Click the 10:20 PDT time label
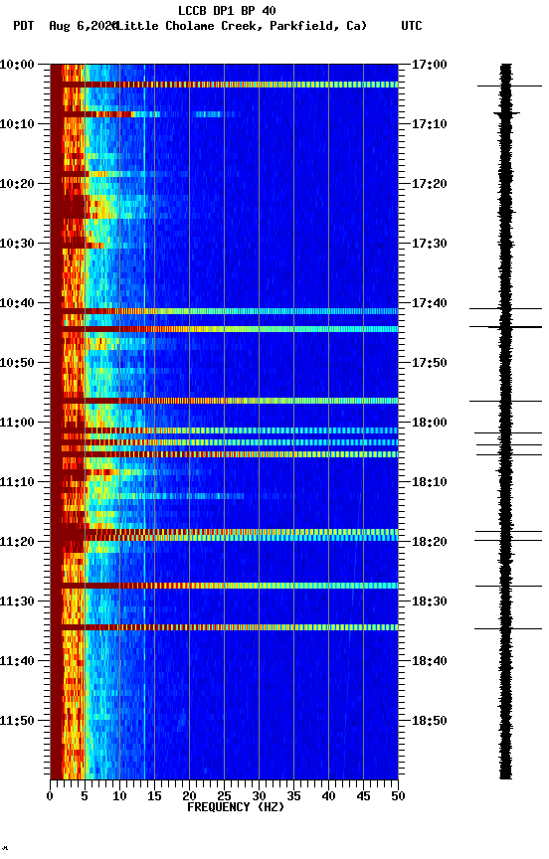549x859 pixels. pos(17,184)
